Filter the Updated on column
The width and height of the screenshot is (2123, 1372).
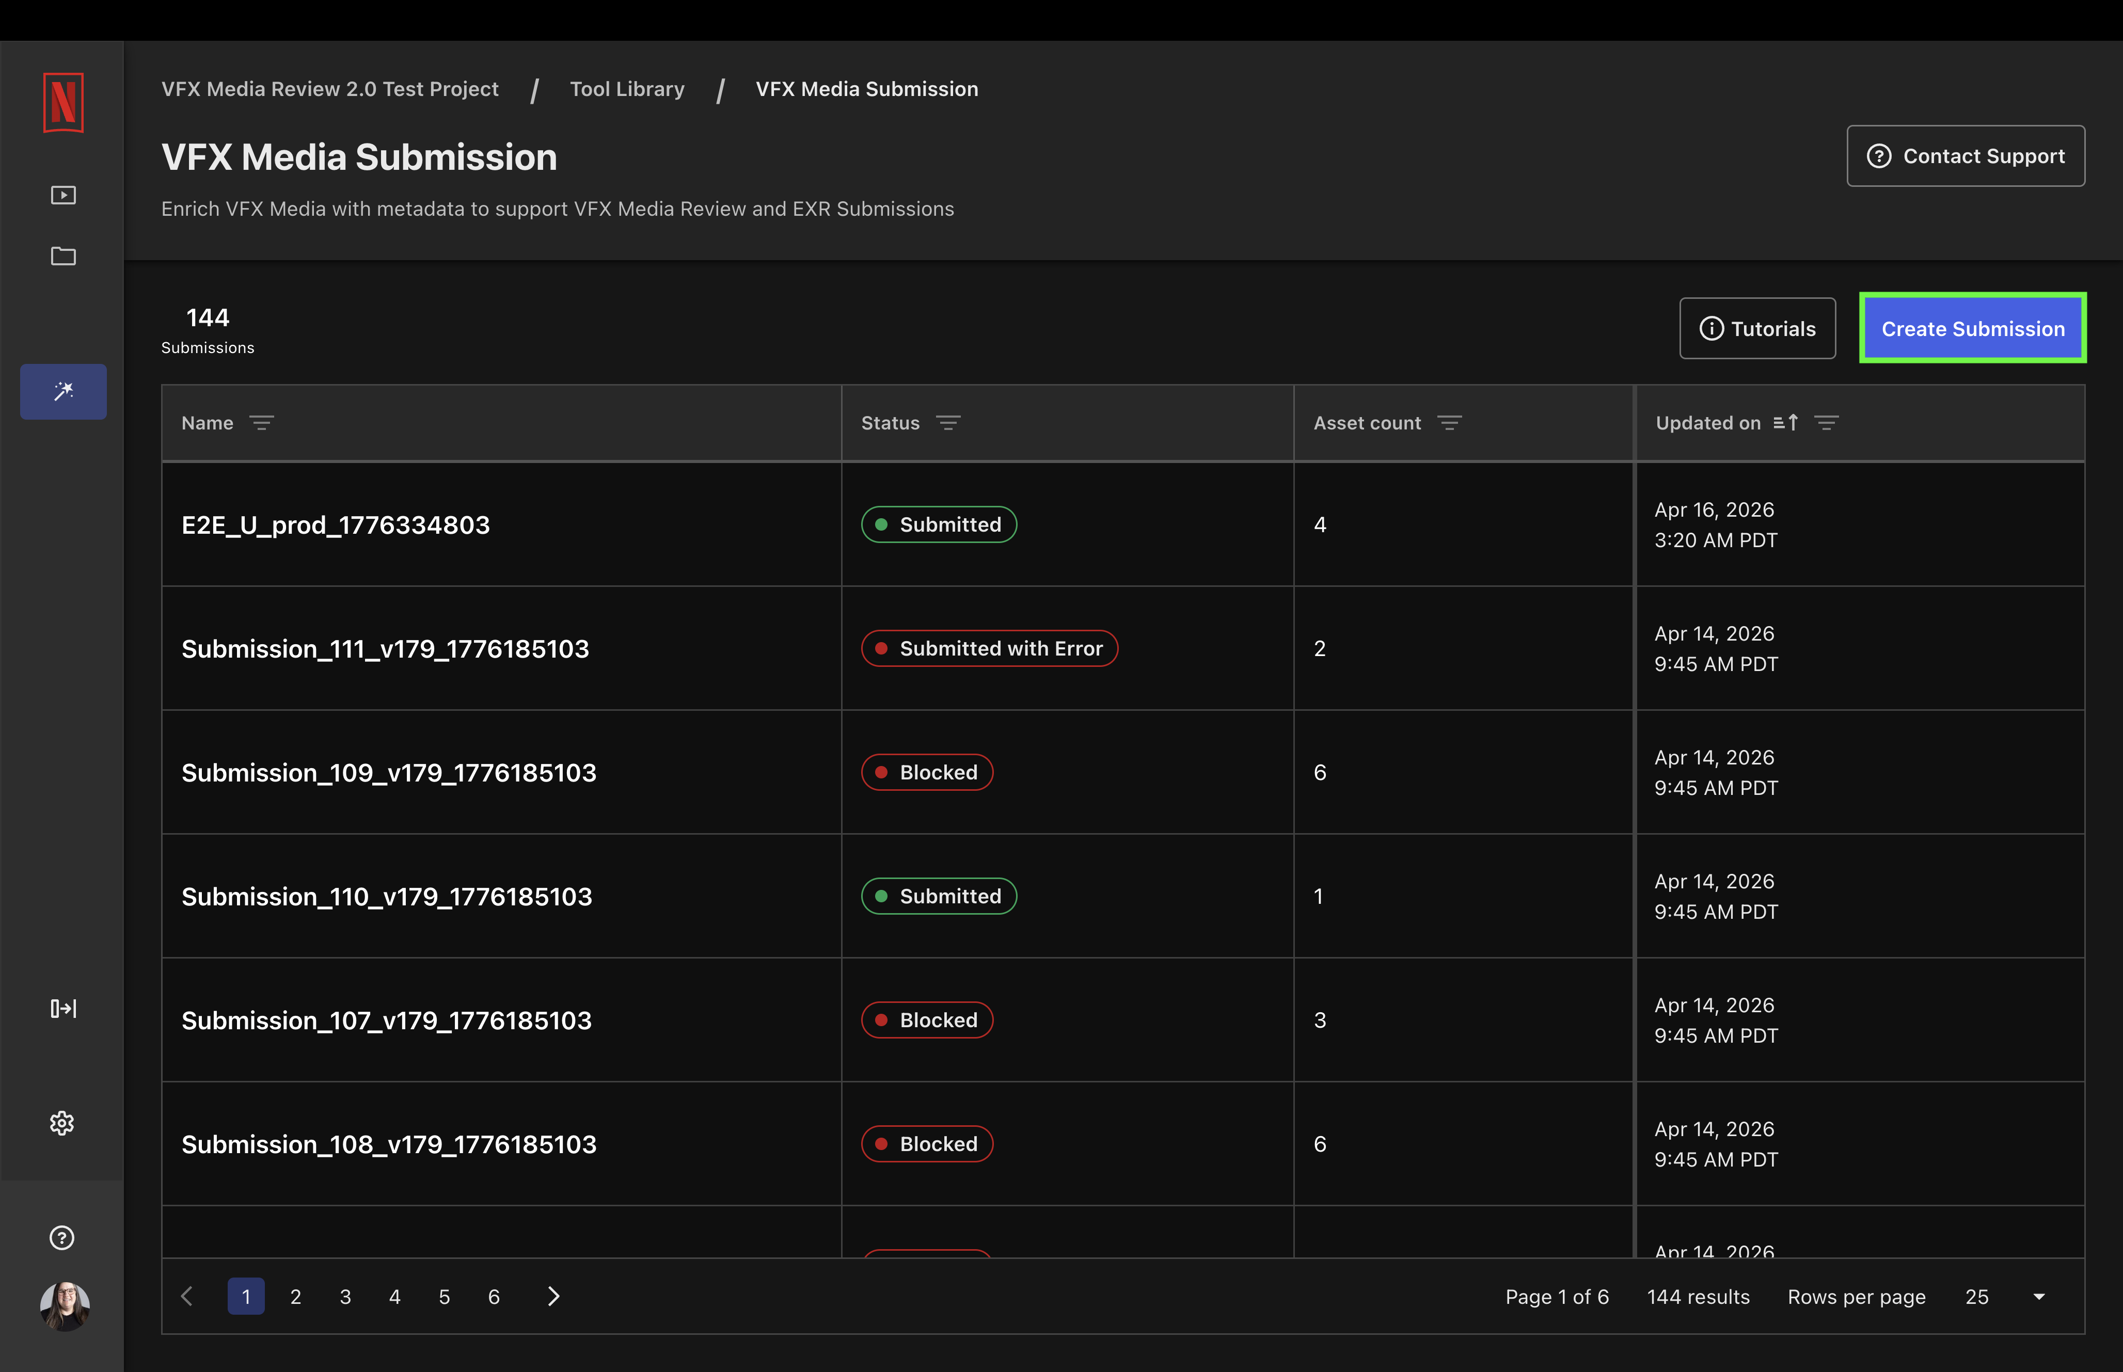coord(1826,423)
